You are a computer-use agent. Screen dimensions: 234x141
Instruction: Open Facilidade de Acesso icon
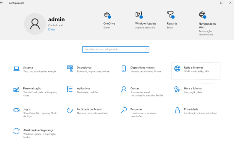(70, 110)
